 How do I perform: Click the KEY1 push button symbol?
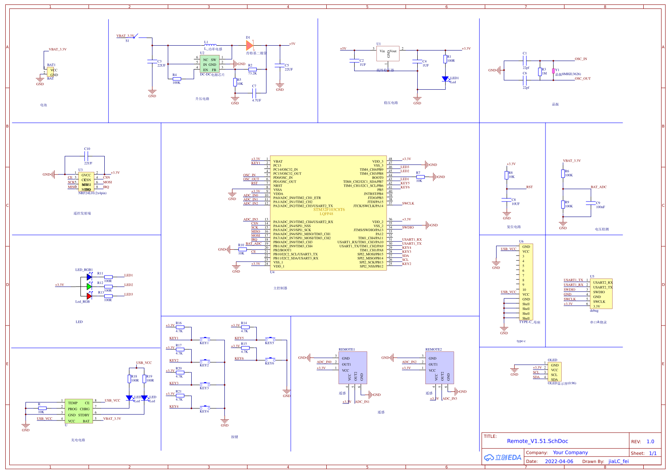205,338
